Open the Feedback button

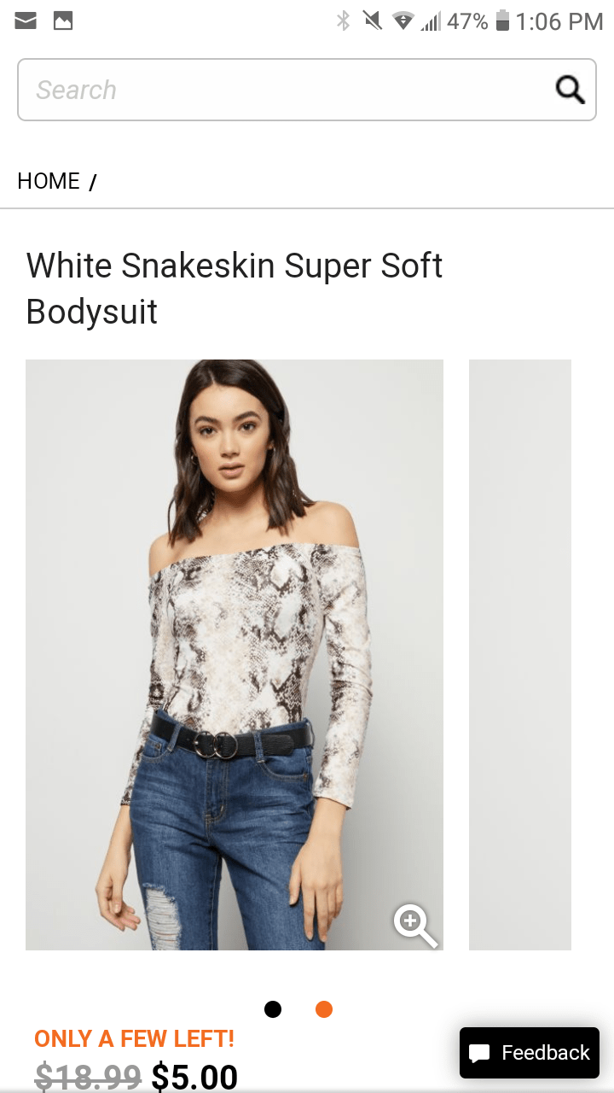click(530, 1053)
